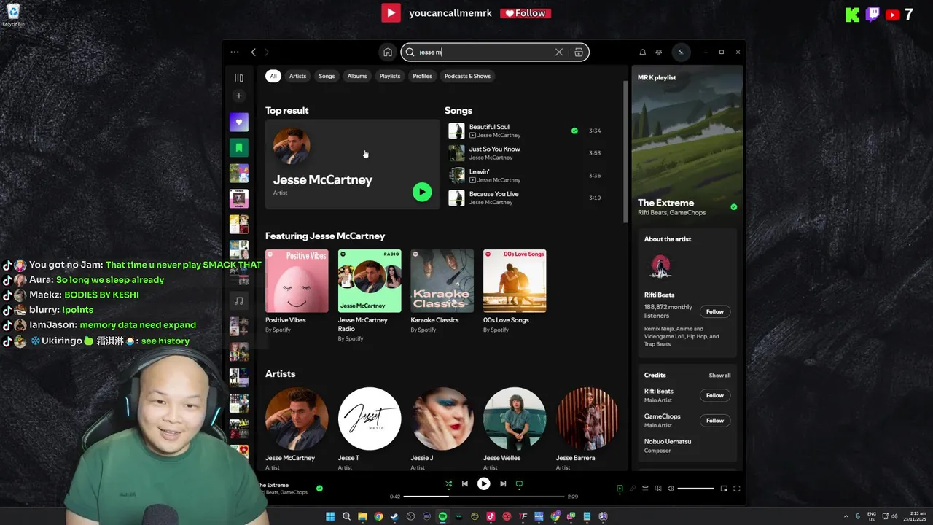
Task: Filter results by Profiles
Action: (422, 76)
